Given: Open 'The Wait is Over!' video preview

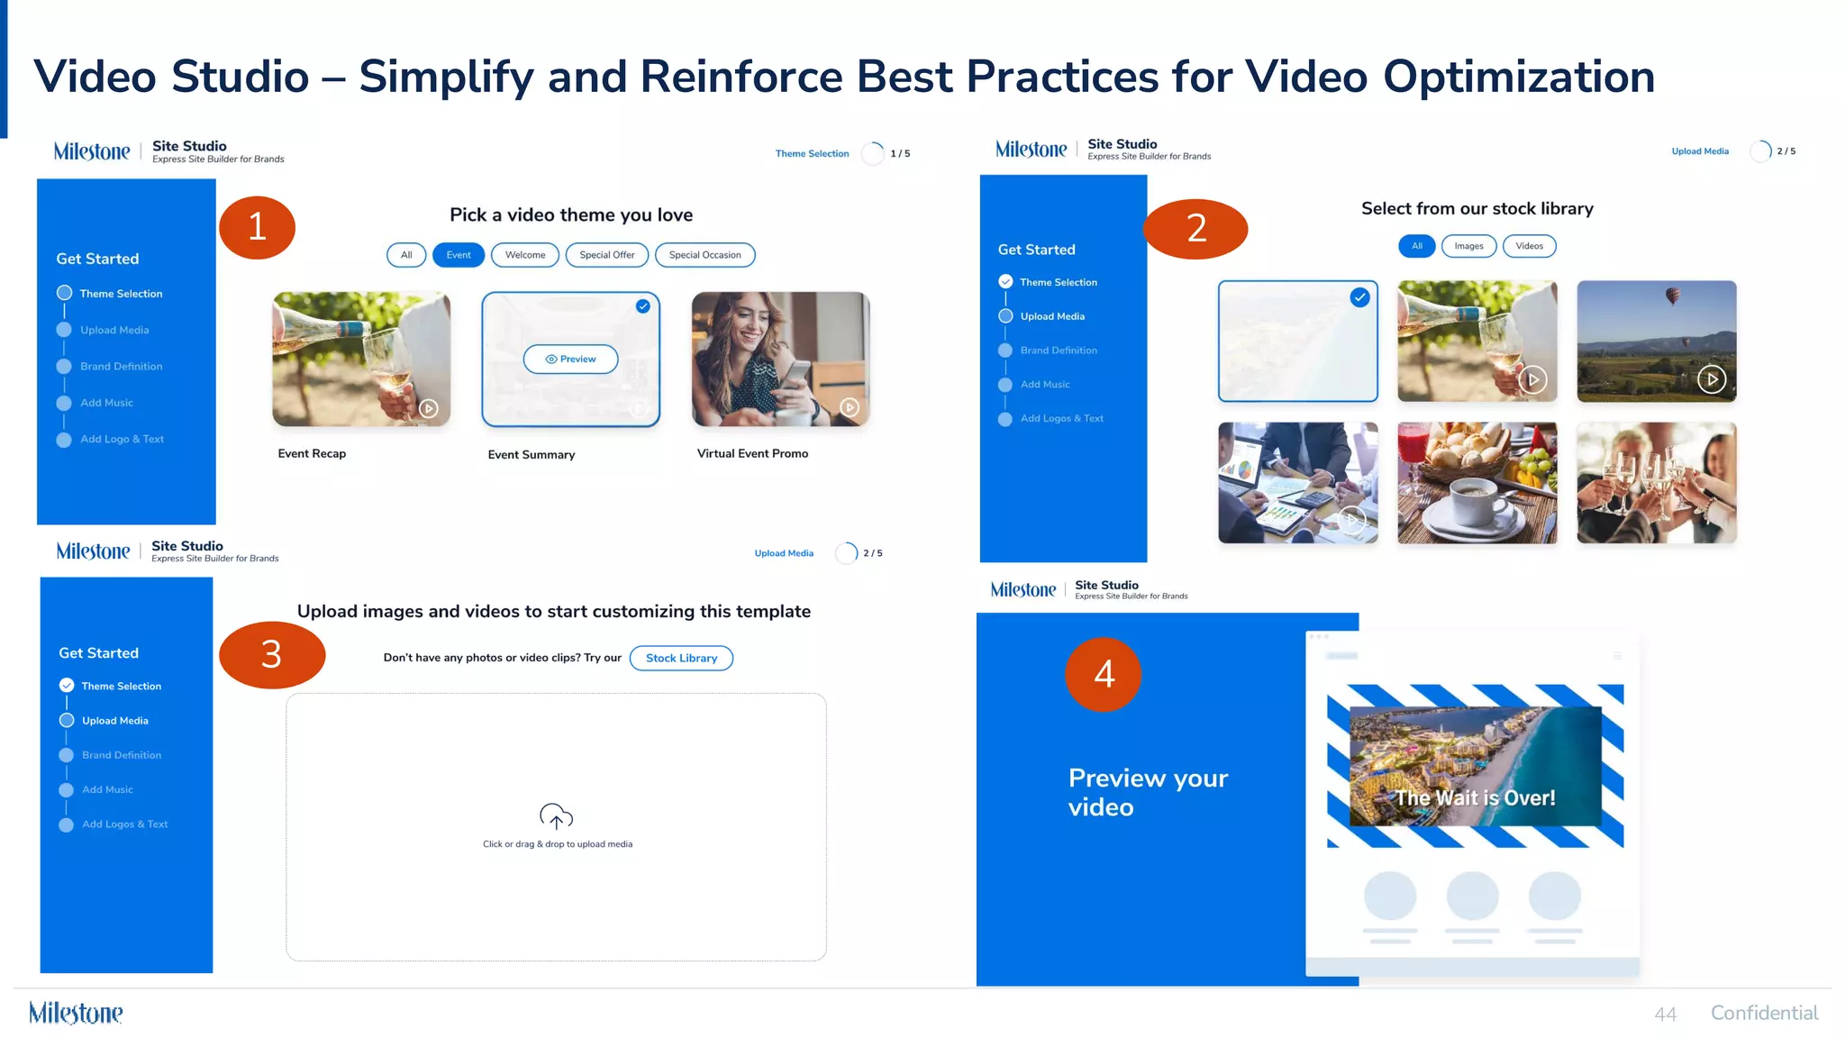Looking at the screenshot, I should (1476, 766).
